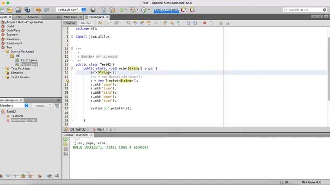
Task: Open the Debug Project dropdown arrow
Action: [x=138, y=10]
